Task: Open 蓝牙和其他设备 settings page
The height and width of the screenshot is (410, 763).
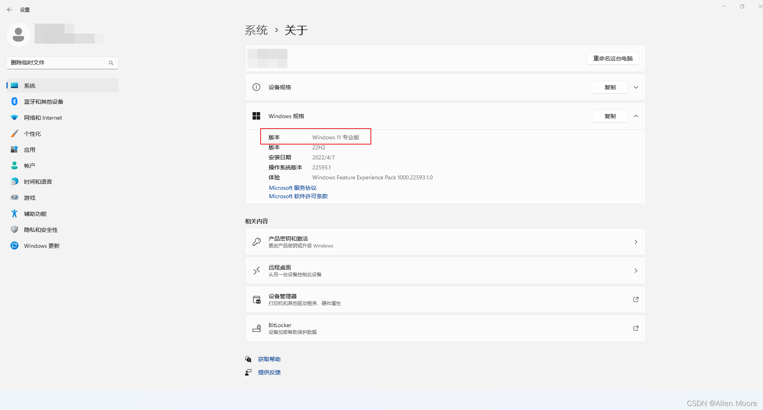Action: [63, 101]
